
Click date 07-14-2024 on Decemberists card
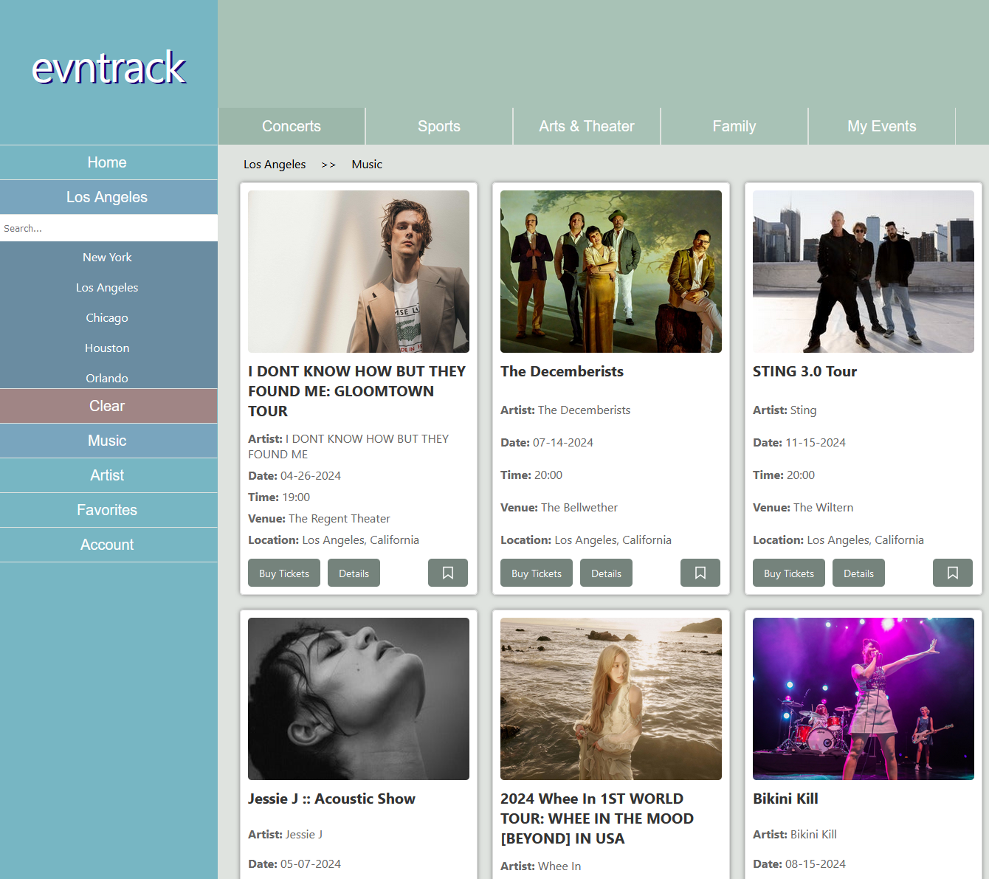pos(563,443)
